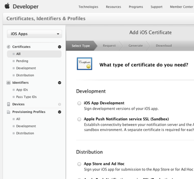Image resolution: width=194 pixels, height=179 pixels.
Task: Select App Store and Ad Hoc radio button
Action: tap(79, 164)
